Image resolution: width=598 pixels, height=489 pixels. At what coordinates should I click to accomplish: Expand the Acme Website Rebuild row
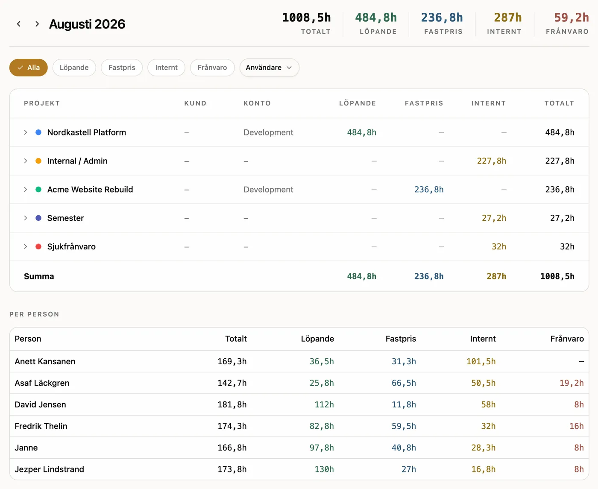coord(26,190)
